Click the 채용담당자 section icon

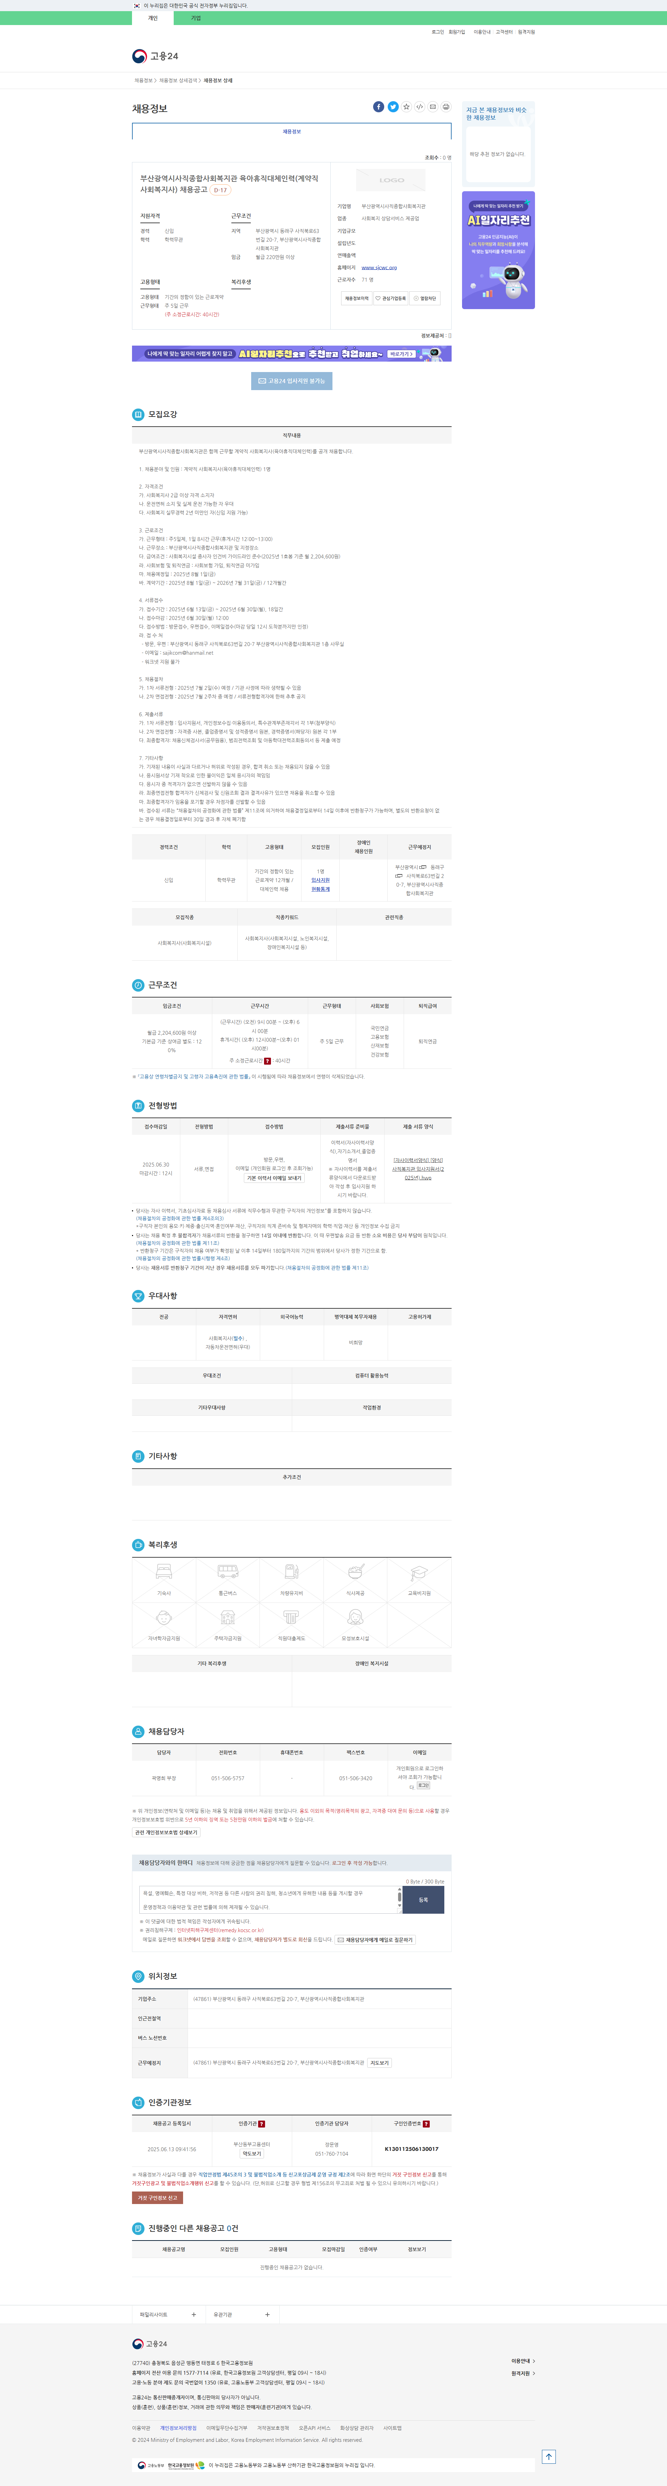(138, 1731)
